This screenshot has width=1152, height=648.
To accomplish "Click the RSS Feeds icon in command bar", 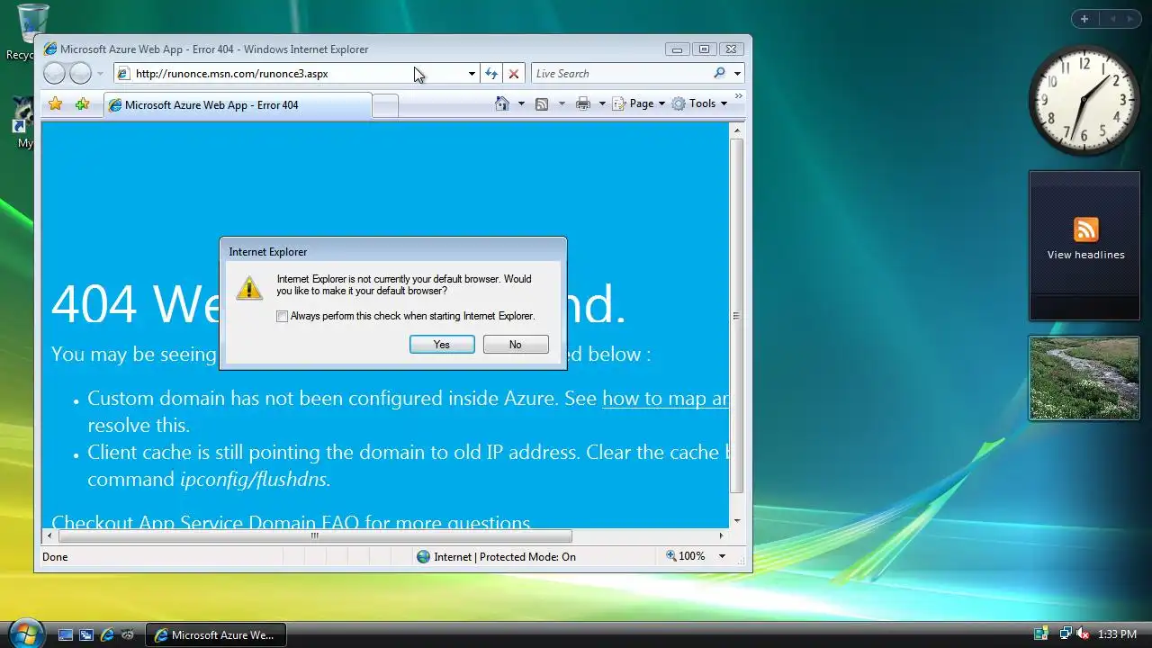I will tap(542, 103).
